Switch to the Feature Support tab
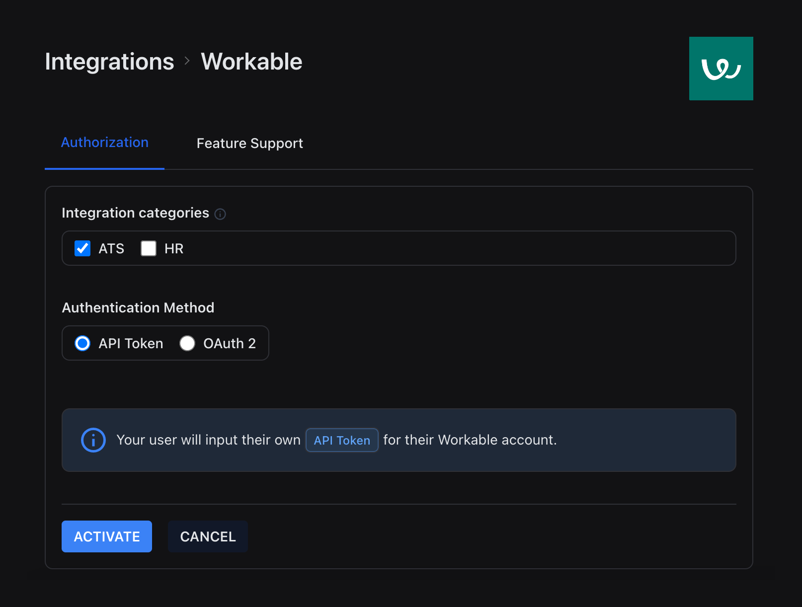This screenshot has height=607, width=802. pos(249,143)
